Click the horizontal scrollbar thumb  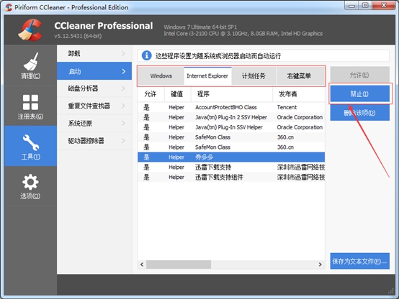tap(179, 264)
